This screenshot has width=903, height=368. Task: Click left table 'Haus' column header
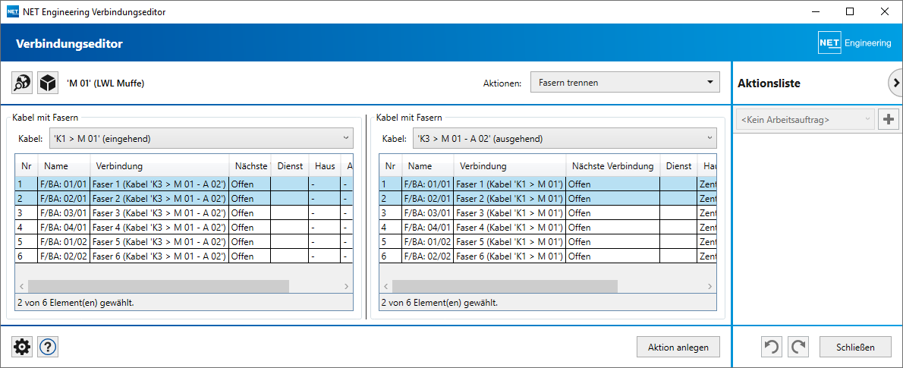pos(325,166)
